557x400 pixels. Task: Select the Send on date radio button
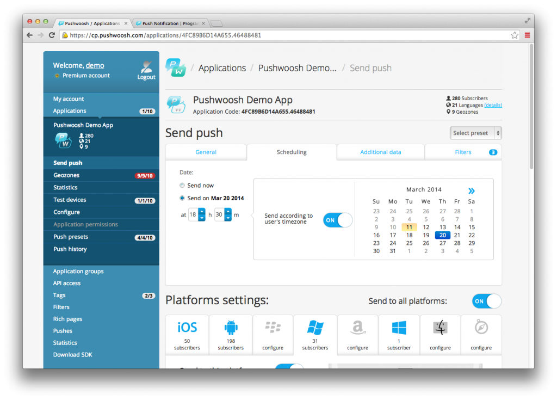click(182, 198)
